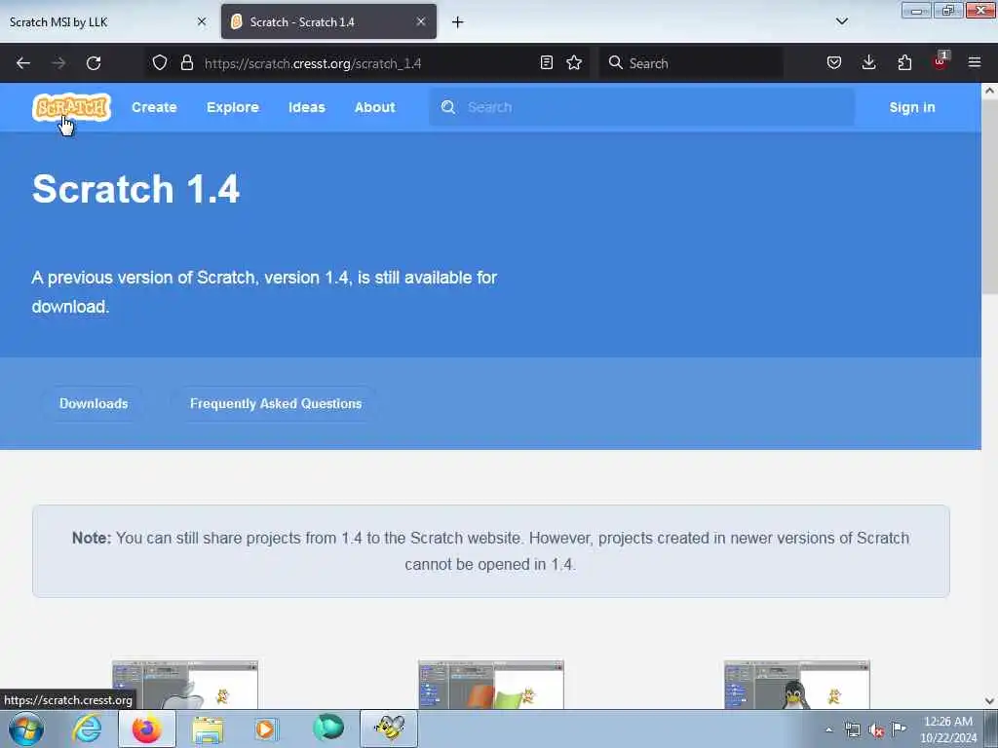Viewport: 998px width, 748px height.
Task: Bookmark this page with the star icon
Action: tap(574, 63)
